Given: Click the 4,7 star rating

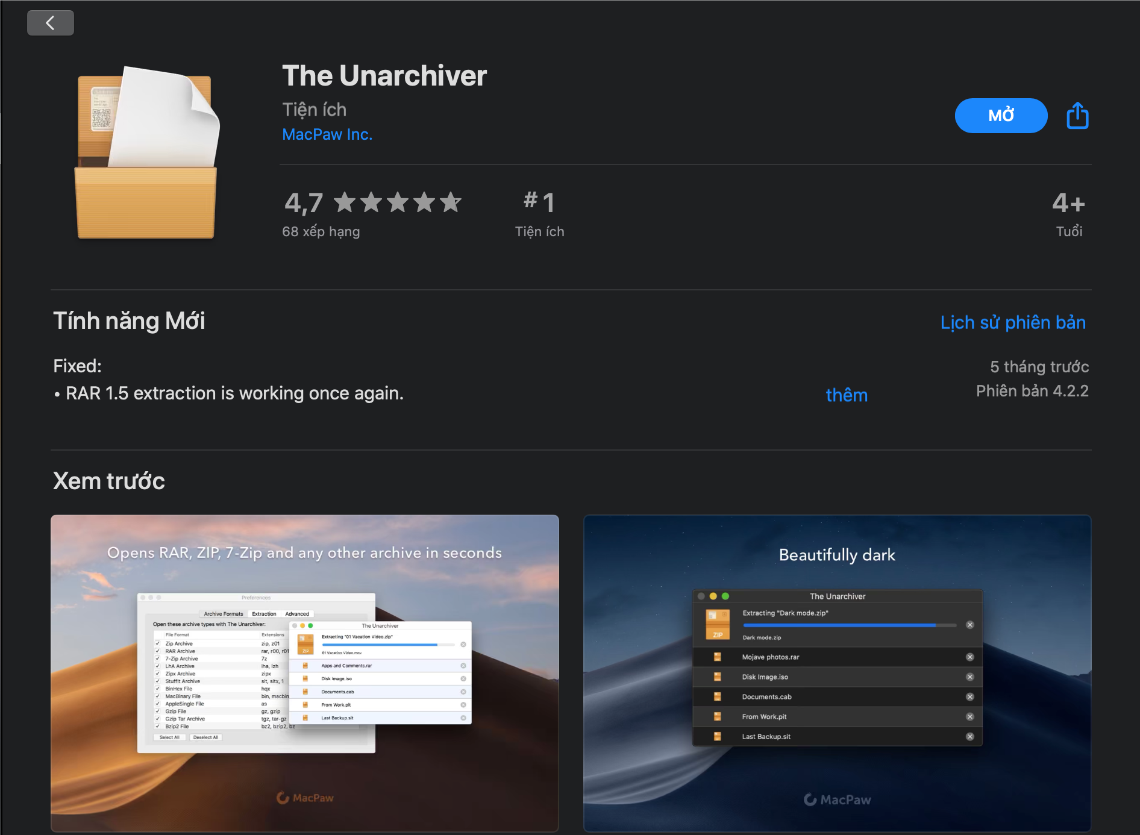Looking at the screenshot, I should (x=373, y=202).
